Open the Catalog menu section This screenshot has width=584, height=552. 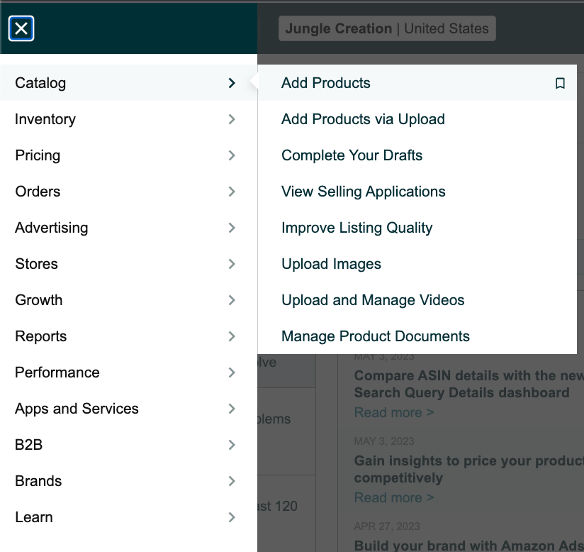tap(128, 83)
